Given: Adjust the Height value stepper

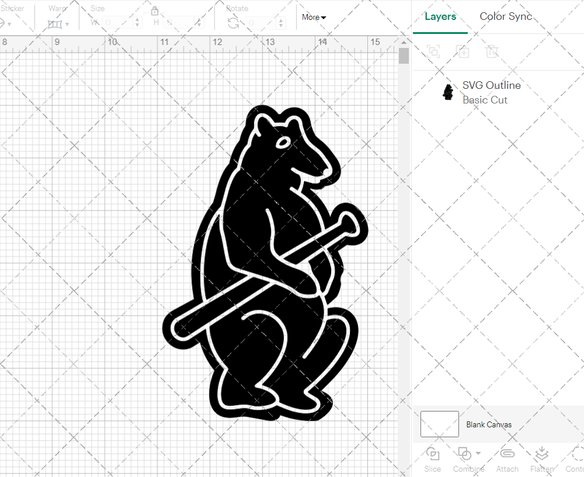Looking at the screenshot, I should 199,22.
